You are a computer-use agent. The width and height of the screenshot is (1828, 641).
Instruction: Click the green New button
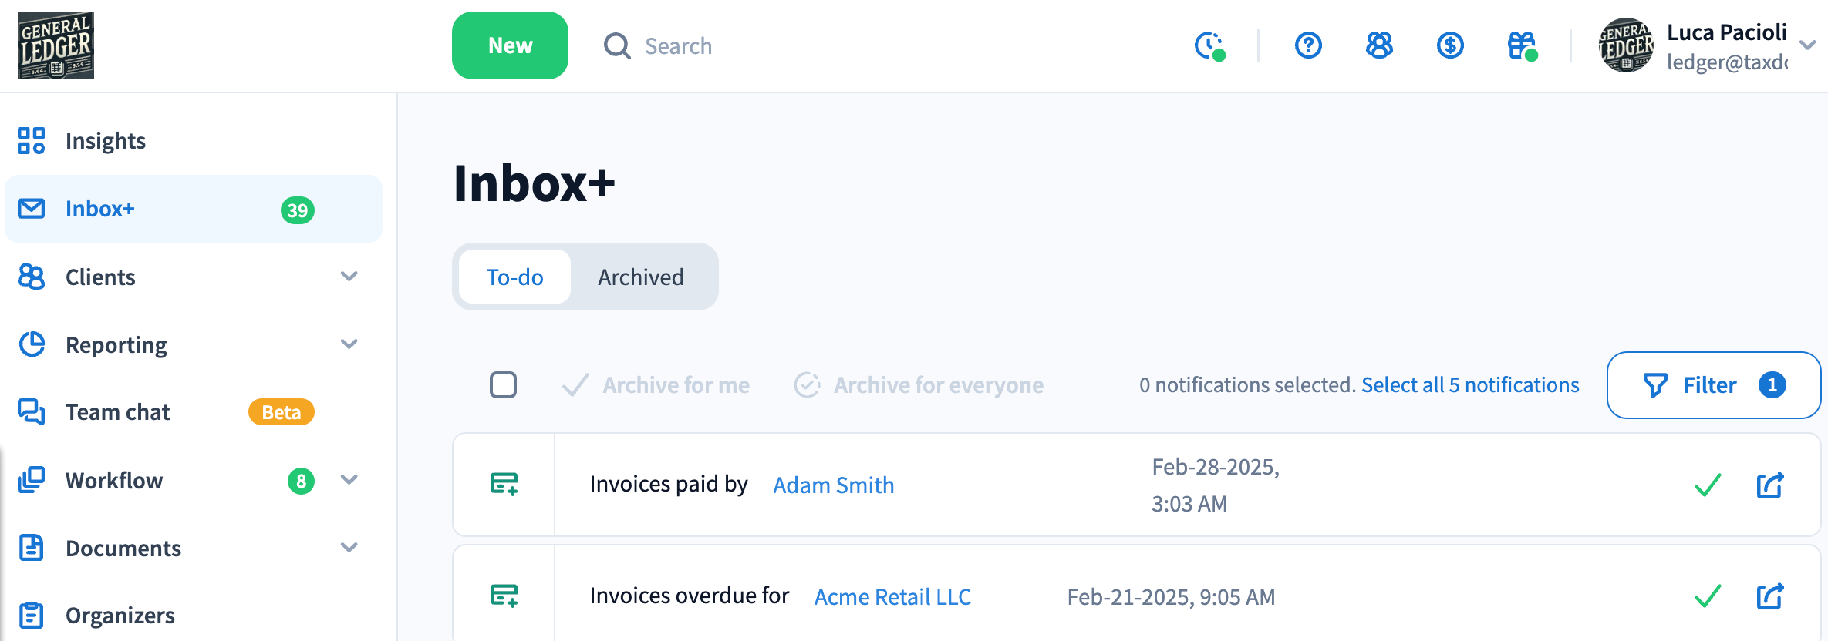(x=510, y=45)
